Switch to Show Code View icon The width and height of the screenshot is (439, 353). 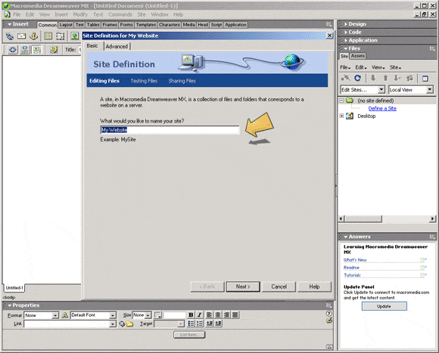[x=13, y=50]
